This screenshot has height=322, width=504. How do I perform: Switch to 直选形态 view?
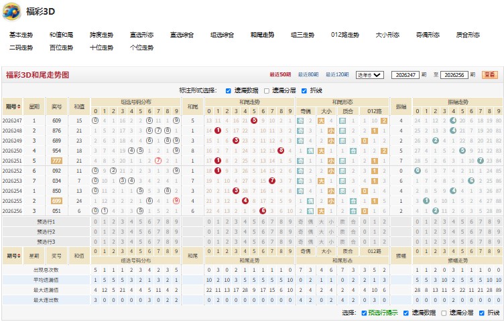click(x=142, y=35)
